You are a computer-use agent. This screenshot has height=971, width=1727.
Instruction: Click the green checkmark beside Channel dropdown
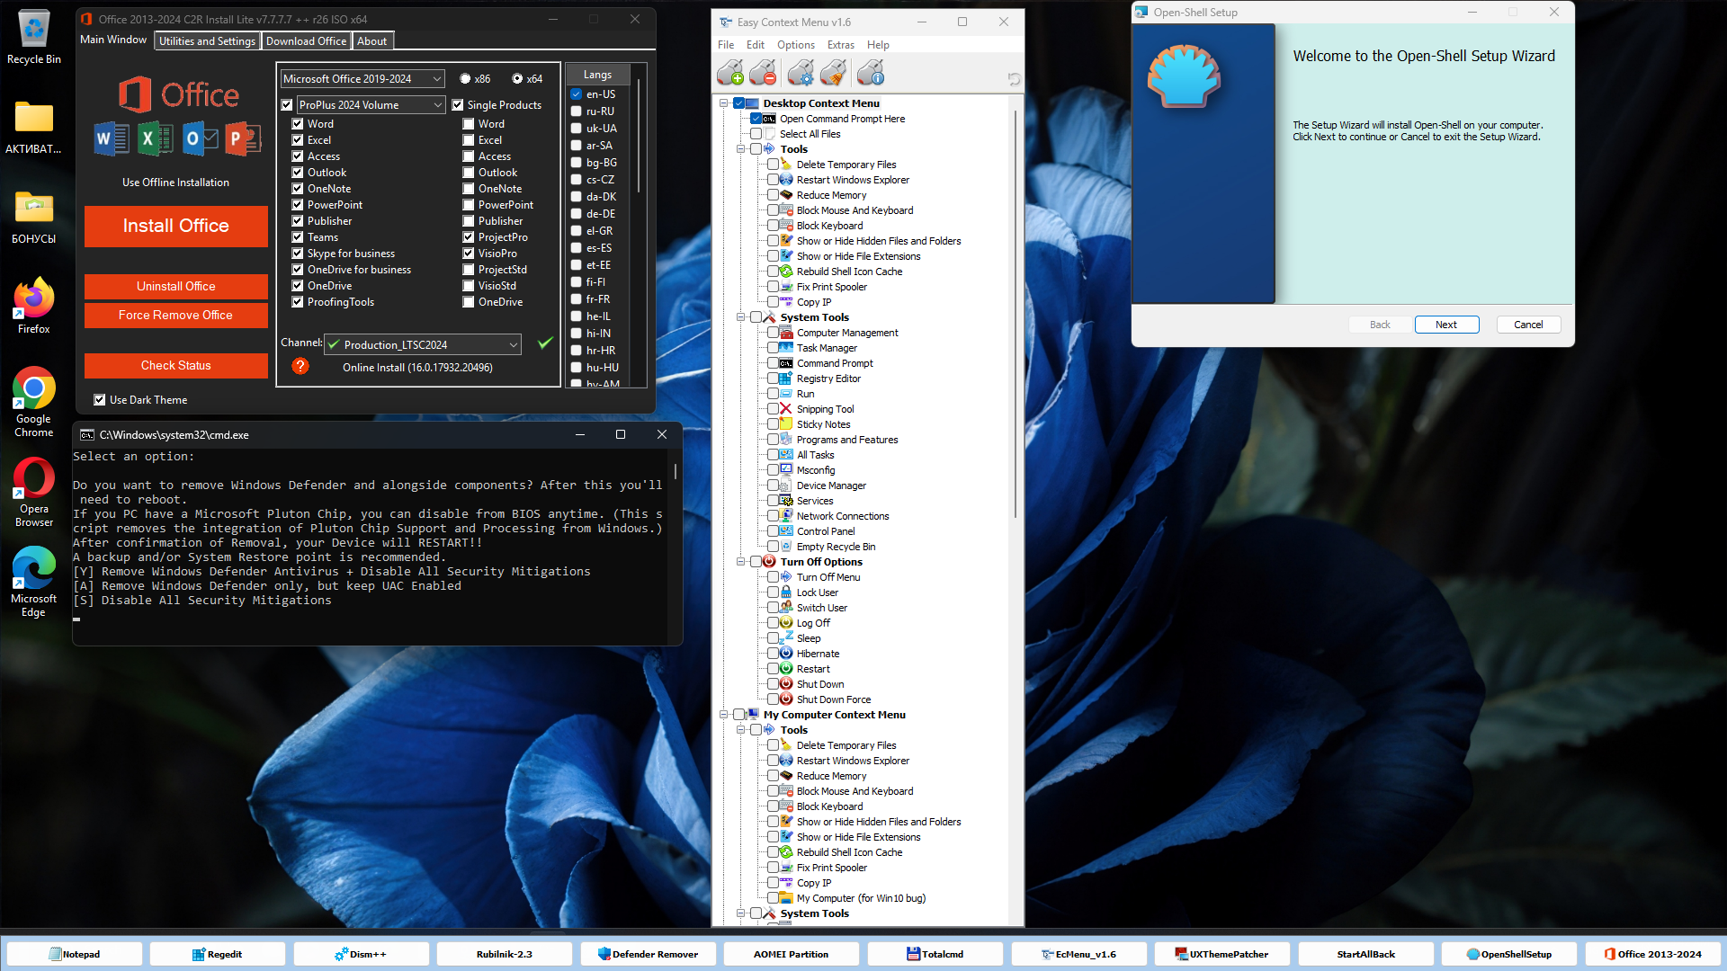click(544, 343)
